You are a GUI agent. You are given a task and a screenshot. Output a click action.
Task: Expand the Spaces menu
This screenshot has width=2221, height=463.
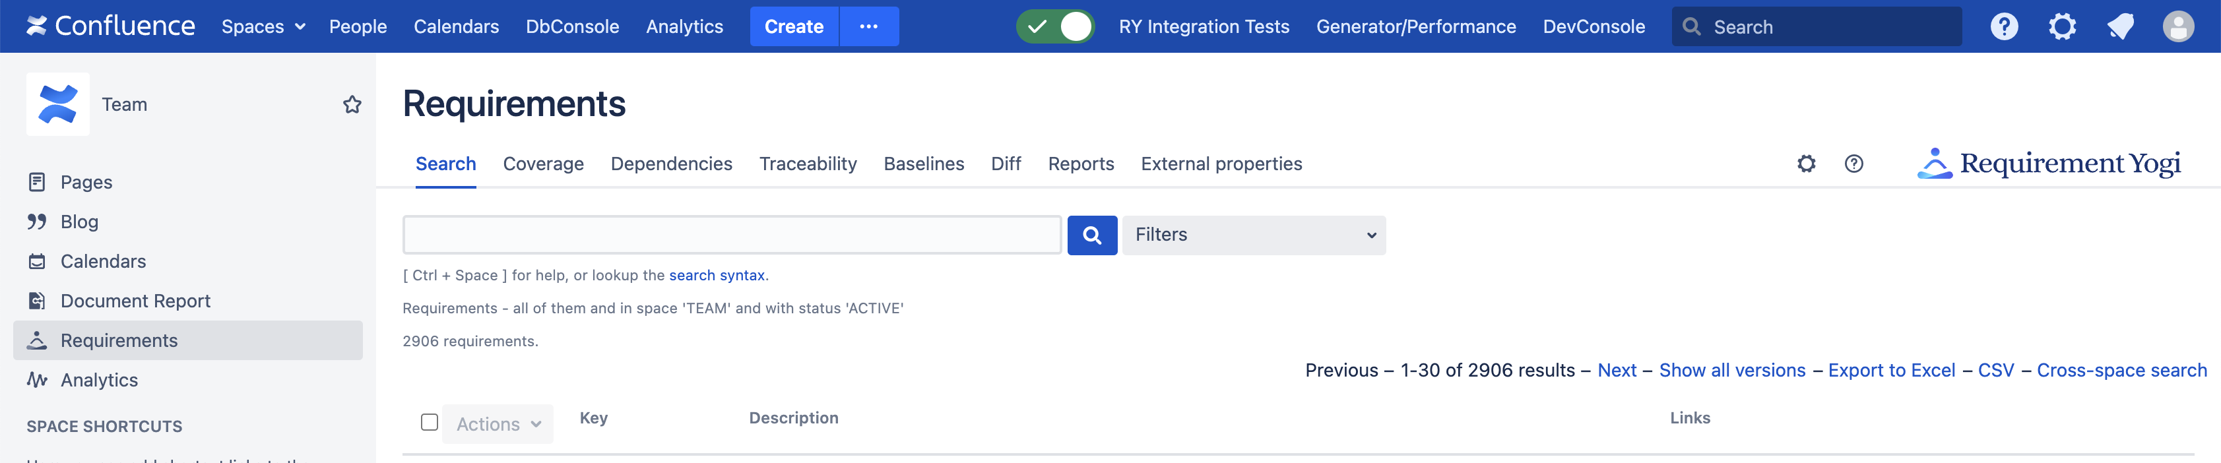point(263,27)
